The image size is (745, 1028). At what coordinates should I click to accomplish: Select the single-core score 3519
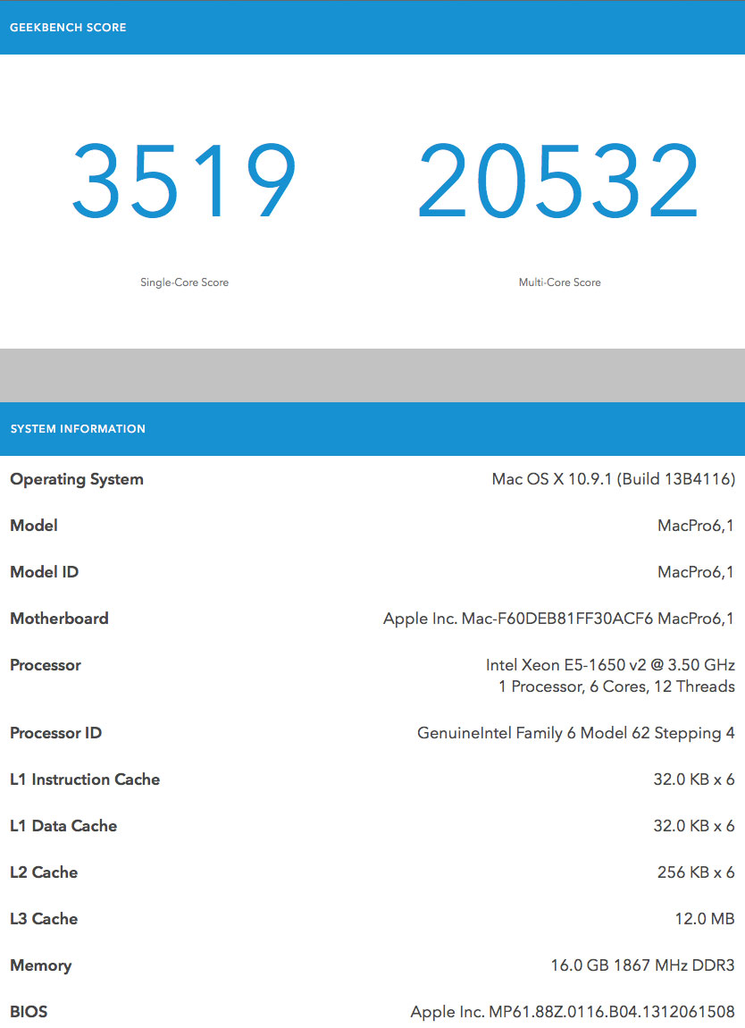pos(184,181)
